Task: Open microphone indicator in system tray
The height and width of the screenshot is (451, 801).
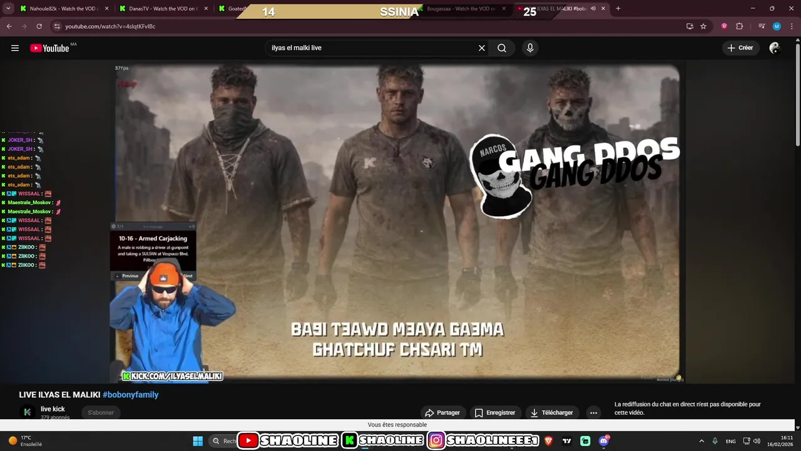Action: click(715, 441)
